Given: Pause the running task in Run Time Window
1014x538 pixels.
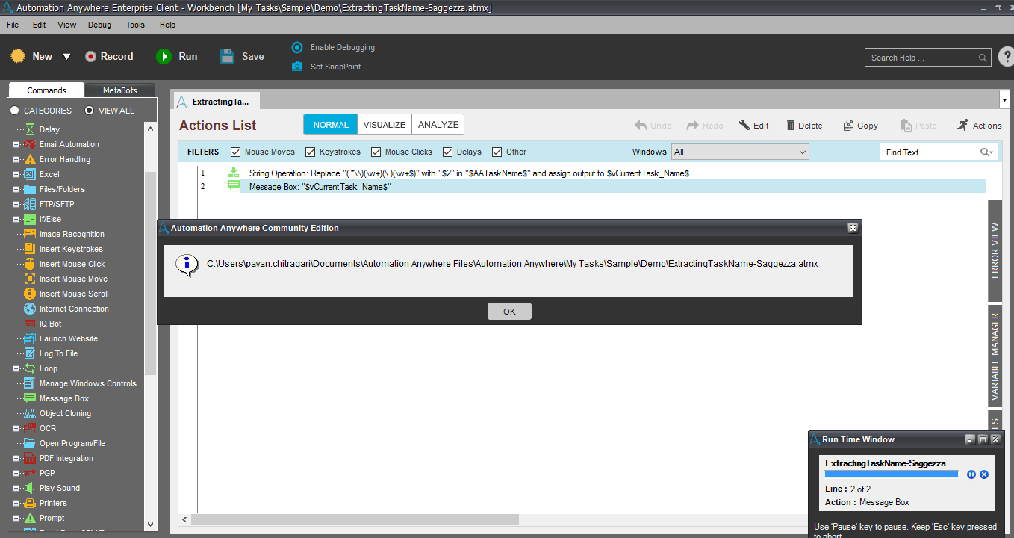Looking at the screenshot, I should [971, 474].
